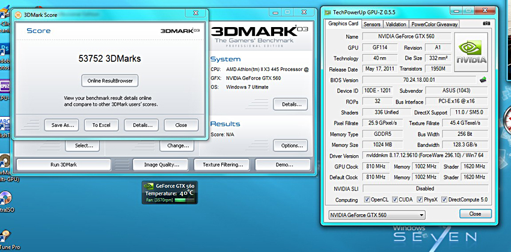
Task: Open the Tune Pro desktop shortcut
Action: pos(8,239)
